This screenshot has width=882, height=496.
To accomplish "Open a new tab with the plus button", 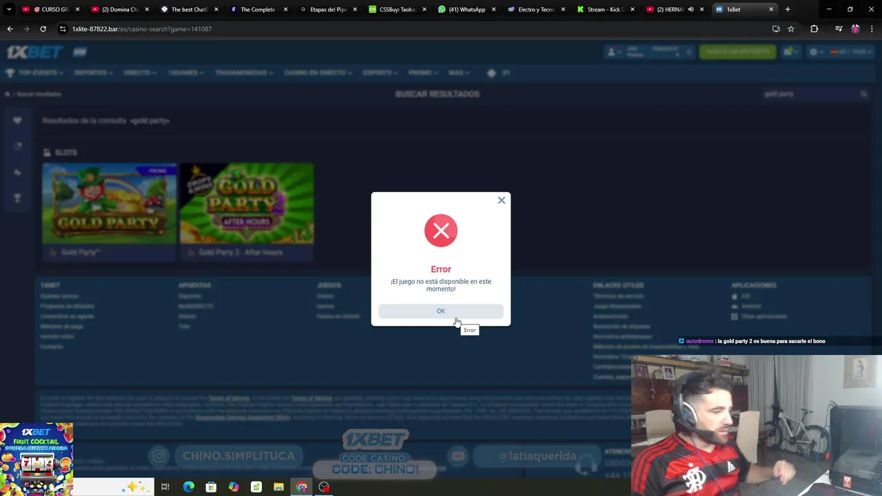I will click(x=788, y=10).
